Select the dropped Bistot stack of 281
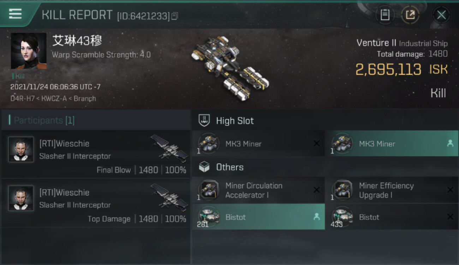 tap(258, 217)
